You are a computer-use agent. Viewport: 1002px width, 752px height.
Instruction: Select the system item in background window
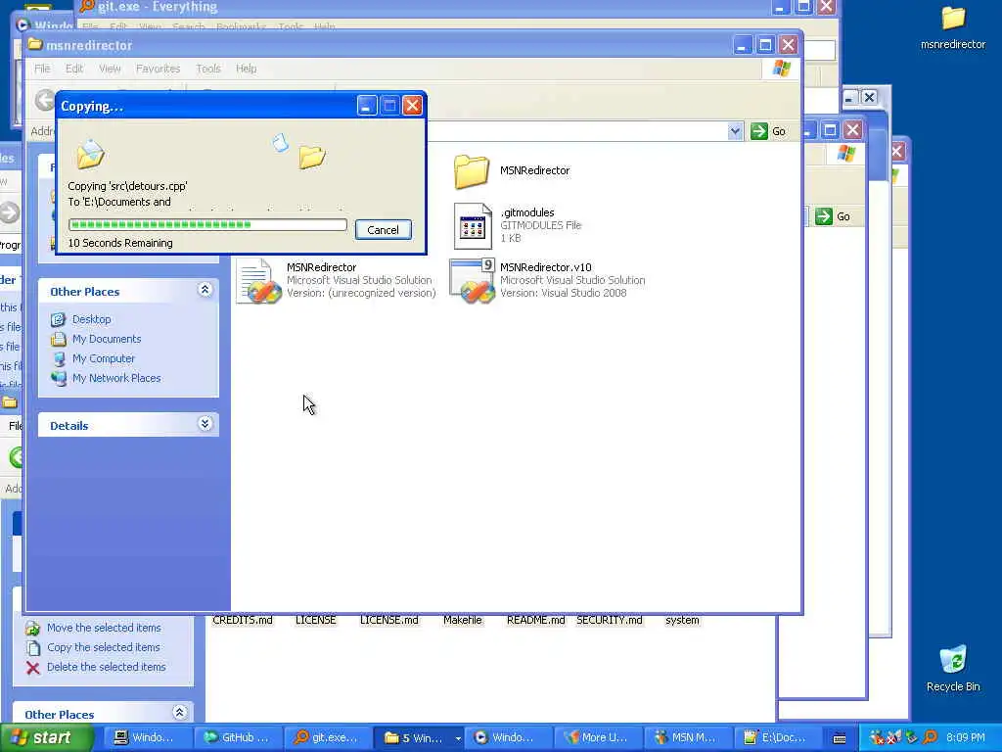point(682,620)
